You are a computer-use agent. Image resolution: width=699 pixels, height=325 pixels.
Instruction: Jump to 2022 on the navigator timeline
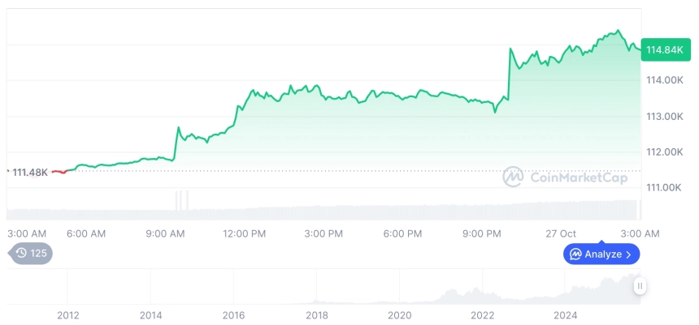[482, 314]
